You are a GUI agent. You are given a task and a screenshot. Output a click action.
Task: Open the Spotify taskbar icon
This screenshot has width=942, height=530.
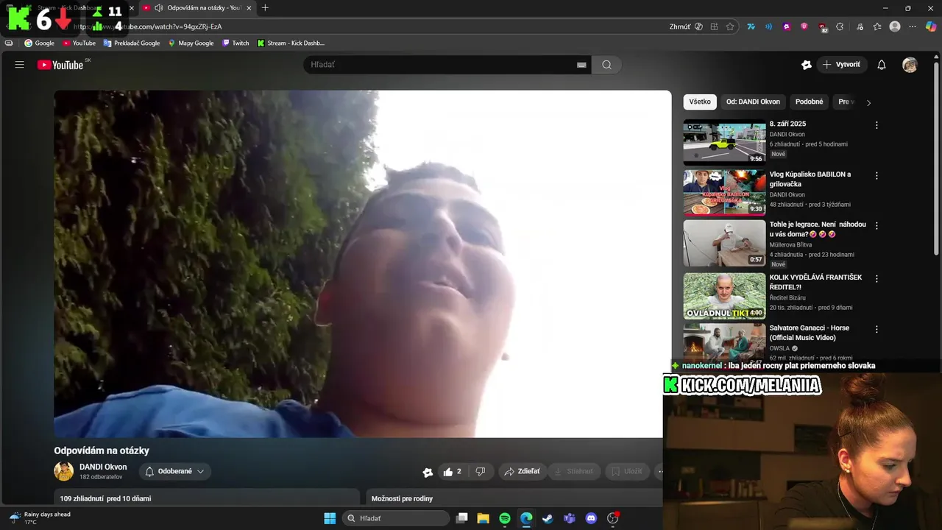pyautogui.click(x=505, y=518)
